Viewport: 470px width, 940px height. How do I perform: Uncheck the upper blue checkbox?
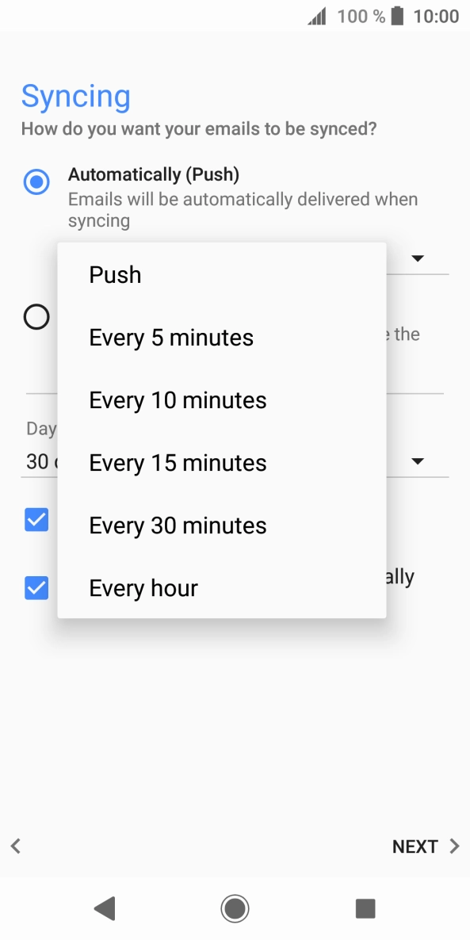click(x=36, y=520)
